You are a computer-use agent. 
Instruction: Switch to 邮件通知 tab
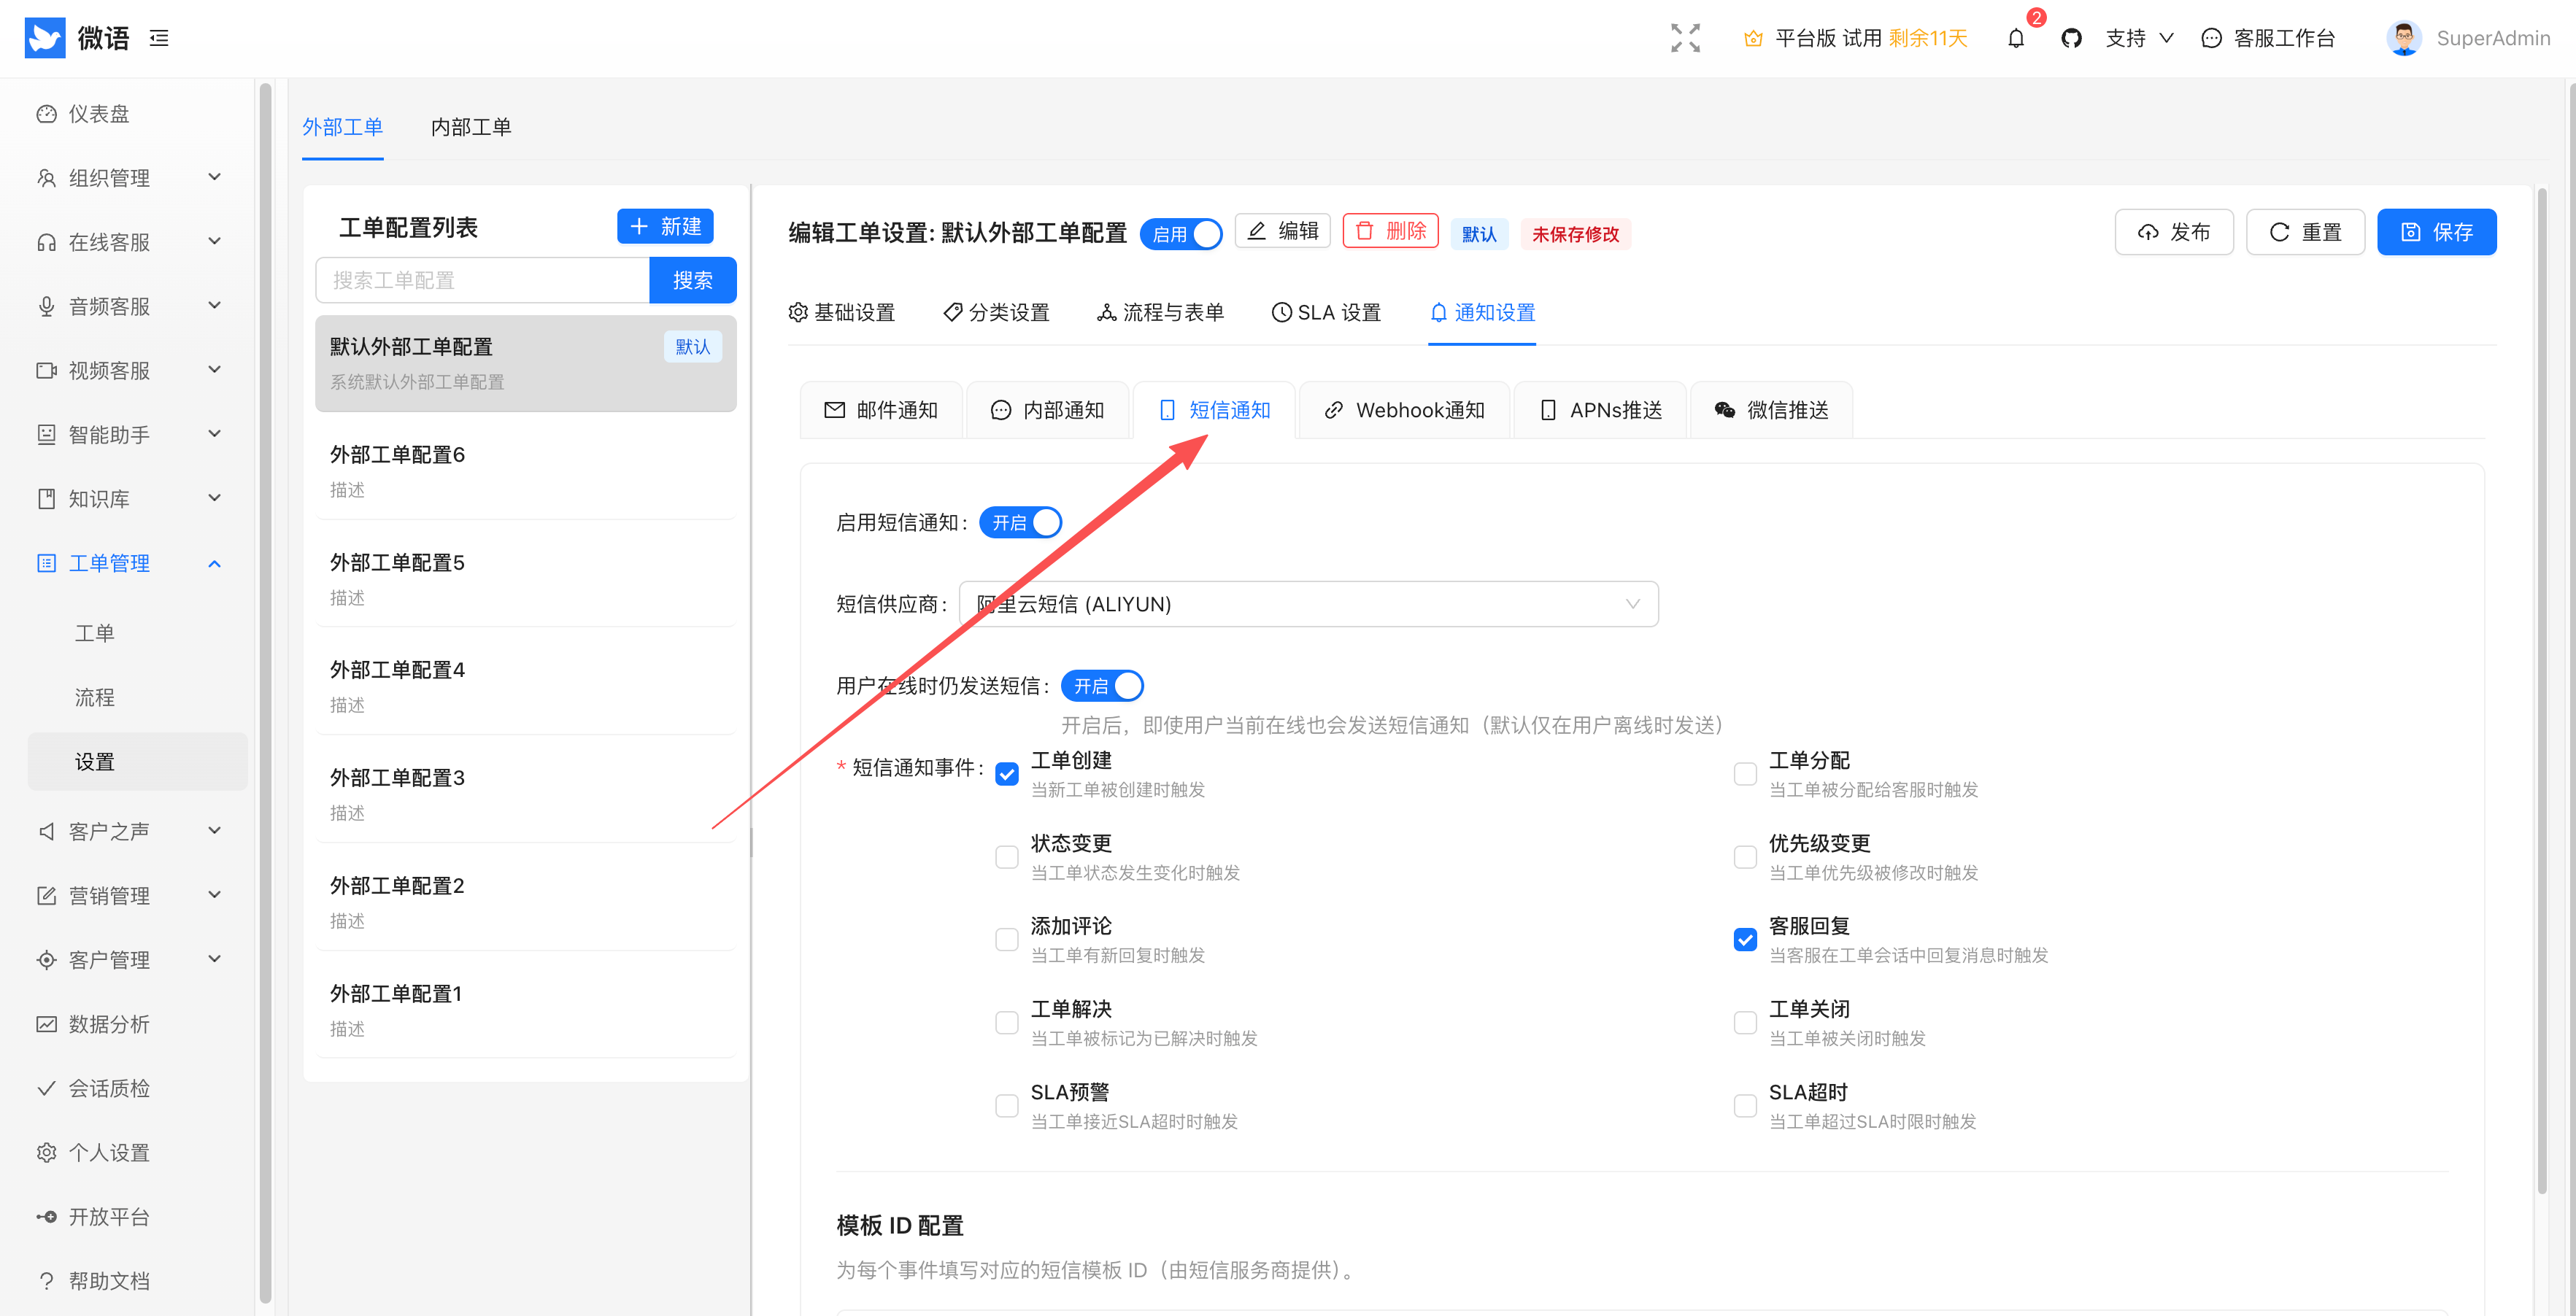tap(881, 410)
